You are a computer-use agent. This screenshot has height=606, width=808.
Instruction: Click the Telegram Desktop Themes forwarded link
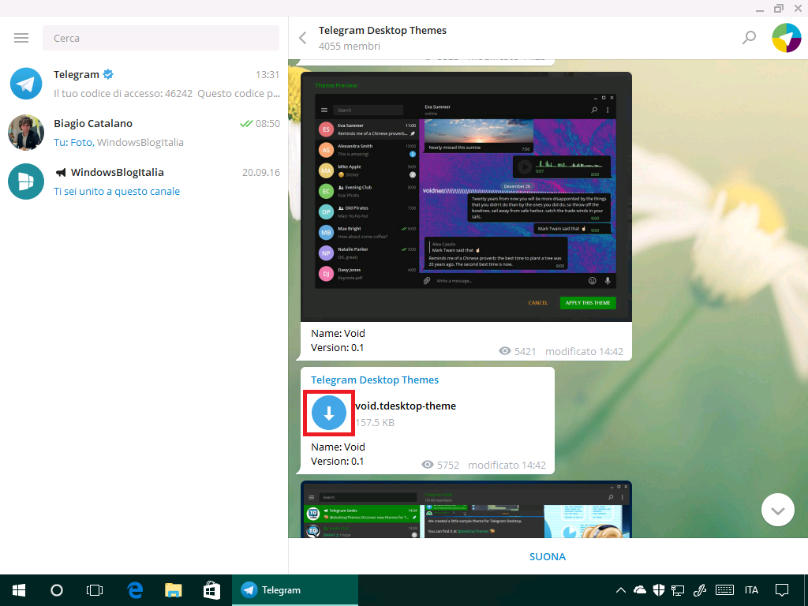[375, 380]
